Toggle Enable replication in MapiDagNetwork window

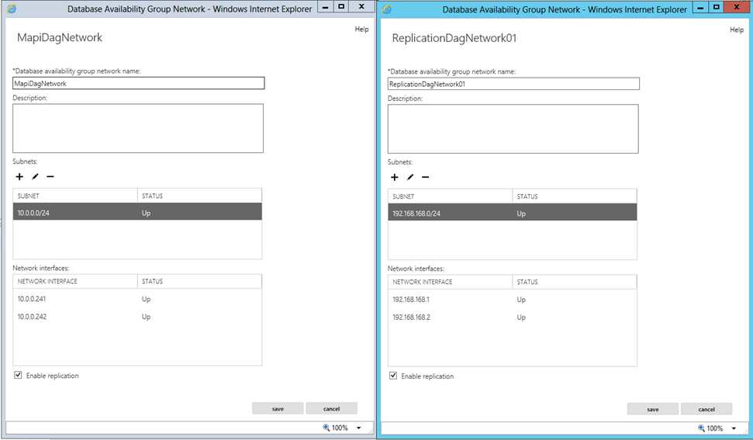coord(18,375)
